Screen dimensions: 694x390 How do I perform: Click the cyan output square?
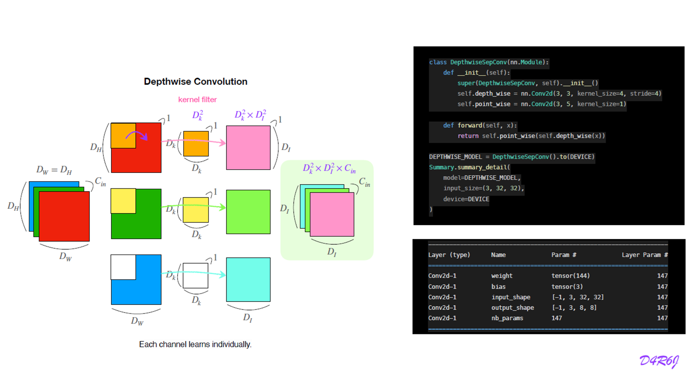click(248, 279)
